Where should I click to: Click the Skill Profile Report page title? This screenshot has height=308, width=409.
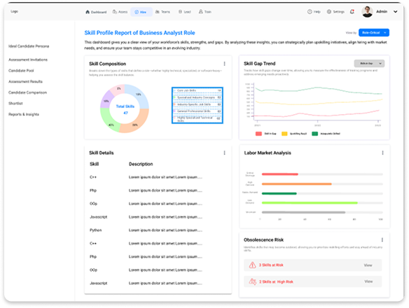click(139, 33)
